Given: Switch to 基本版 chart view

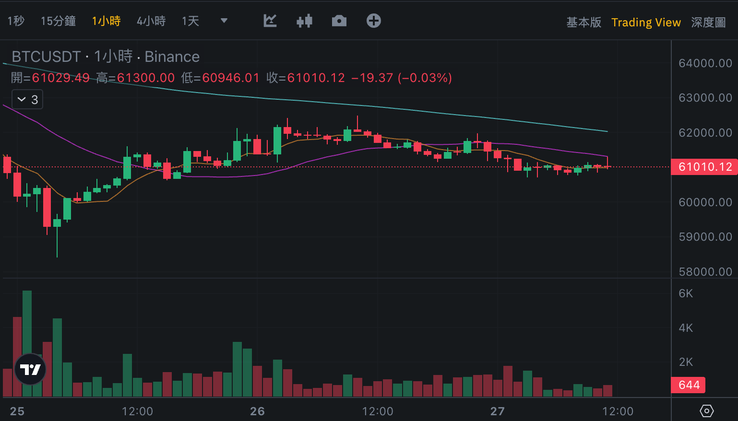Looking at the screenshot, I should [x=583, y=23].
